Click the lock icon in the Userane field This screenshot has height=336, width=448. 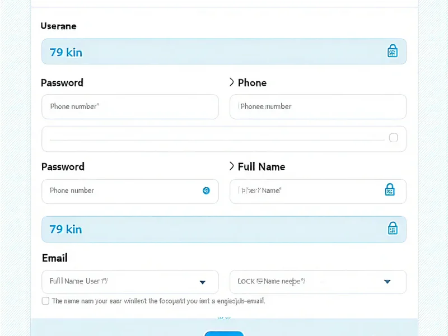pos(393,52)
